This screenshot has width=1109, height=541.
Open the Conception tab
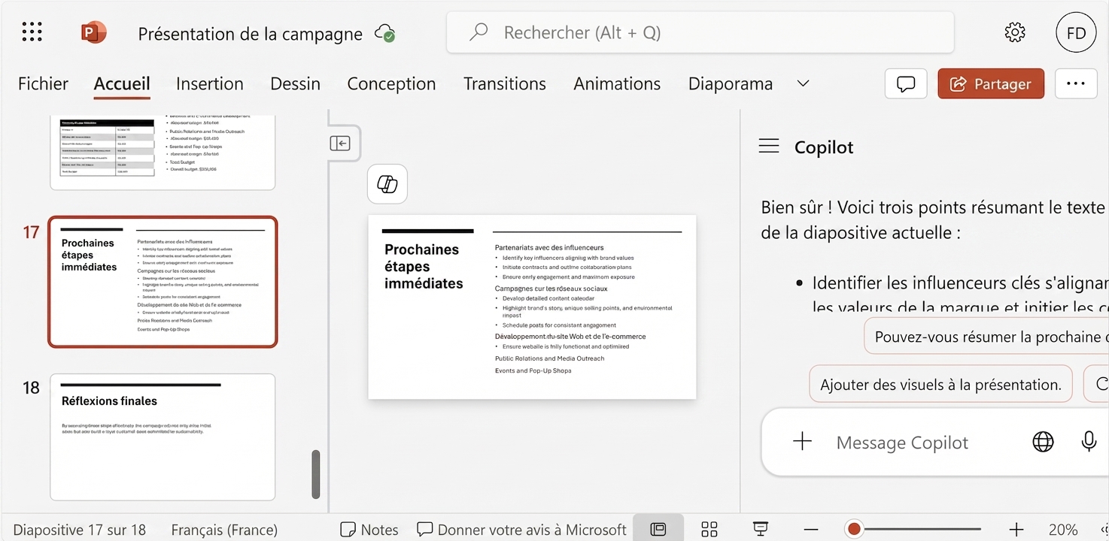pos(391,83)
